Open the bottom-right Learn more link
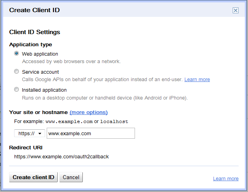 (226, 178)
